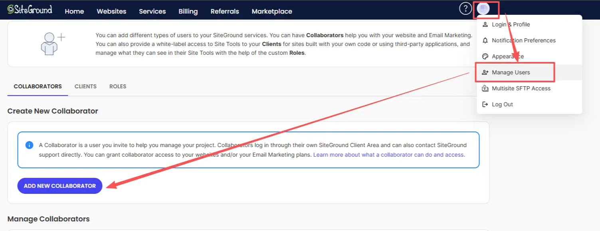Go to the Billing menu

click(x=188, y=11)
